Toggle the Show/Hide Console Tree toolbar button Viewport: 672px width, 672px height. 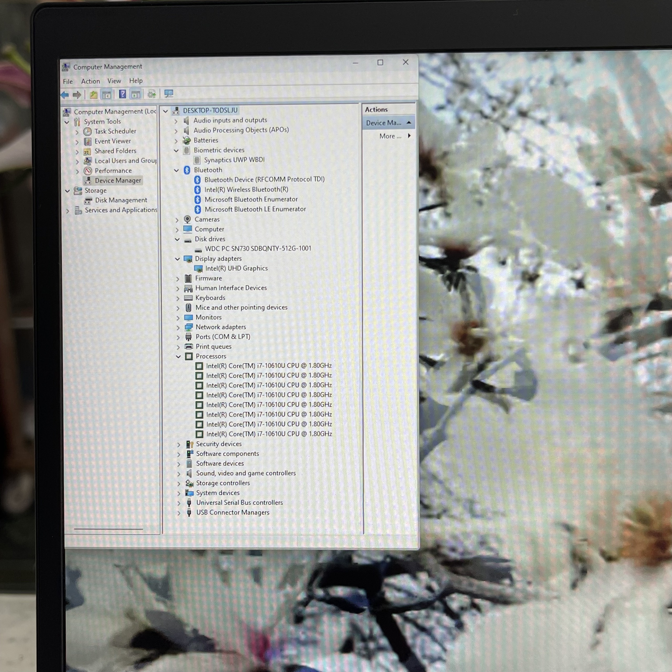106,94
